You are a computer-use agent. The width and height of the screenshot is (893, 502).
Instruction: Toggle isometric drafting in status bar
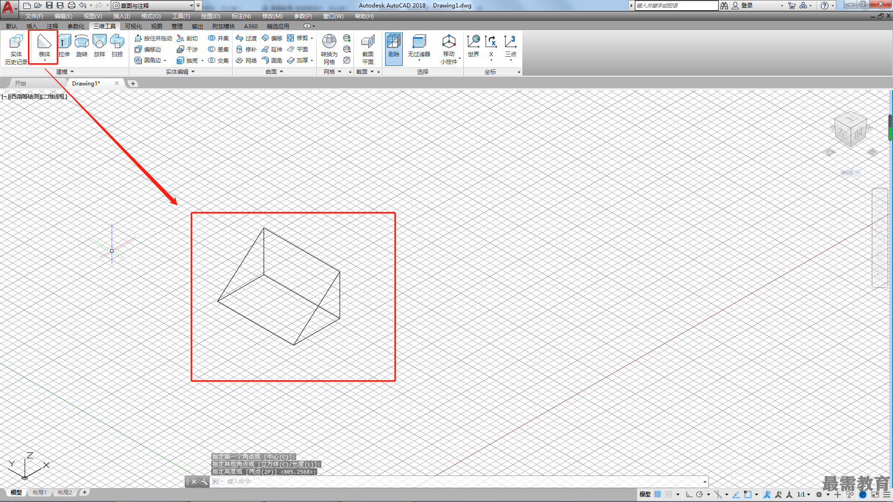718,495
